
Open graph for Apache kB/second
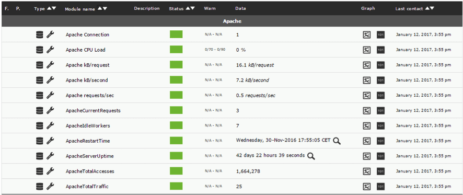[x=367, y=81]
